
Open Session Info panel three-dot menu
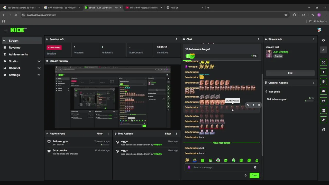click(x=176, y=39)
